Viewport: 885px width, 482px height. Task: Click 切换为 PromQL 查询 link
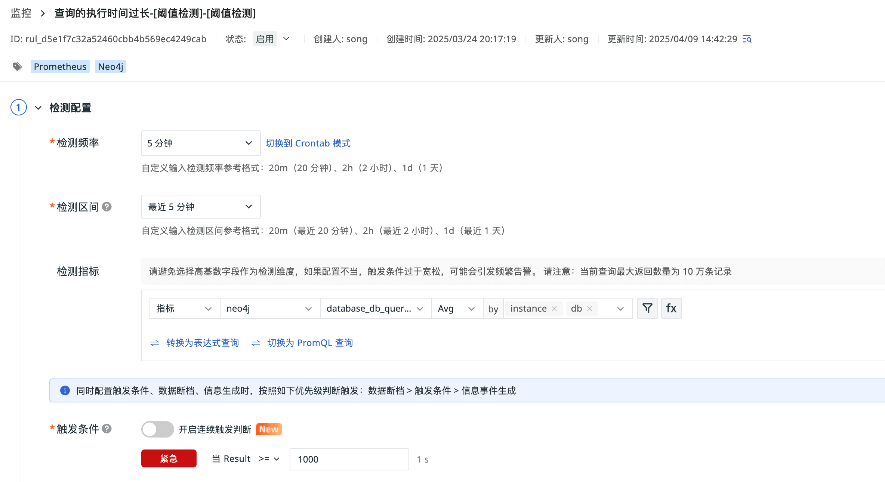[x=310, y=343]
